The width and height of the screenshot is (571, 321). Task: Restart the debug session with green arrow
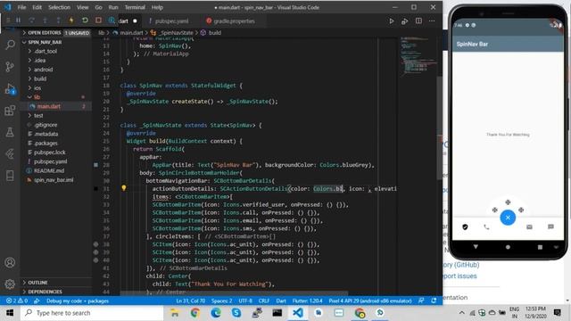coord(85,21)
